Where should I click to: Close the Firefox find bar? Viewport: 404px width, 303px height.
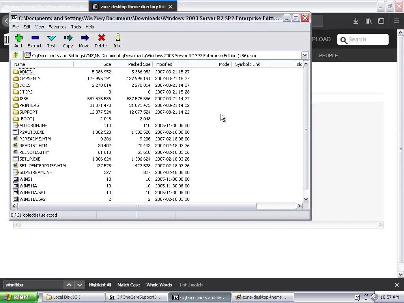click(x=397, y=285)
